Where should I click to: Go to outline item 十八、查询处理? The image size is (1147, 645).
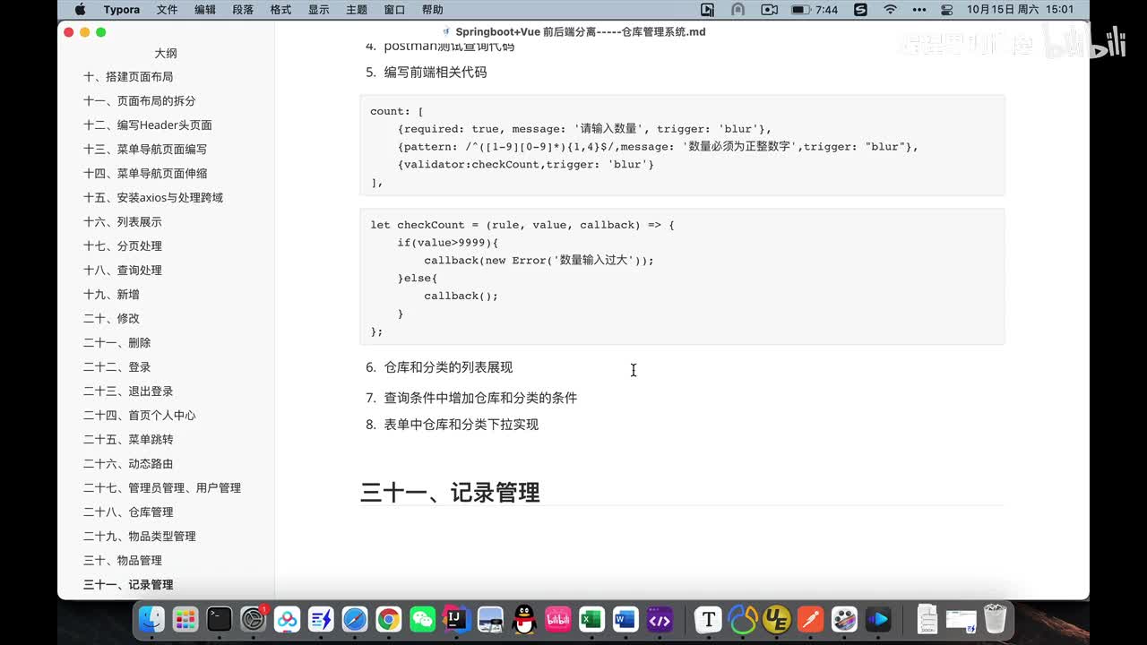tap(123, 271)
